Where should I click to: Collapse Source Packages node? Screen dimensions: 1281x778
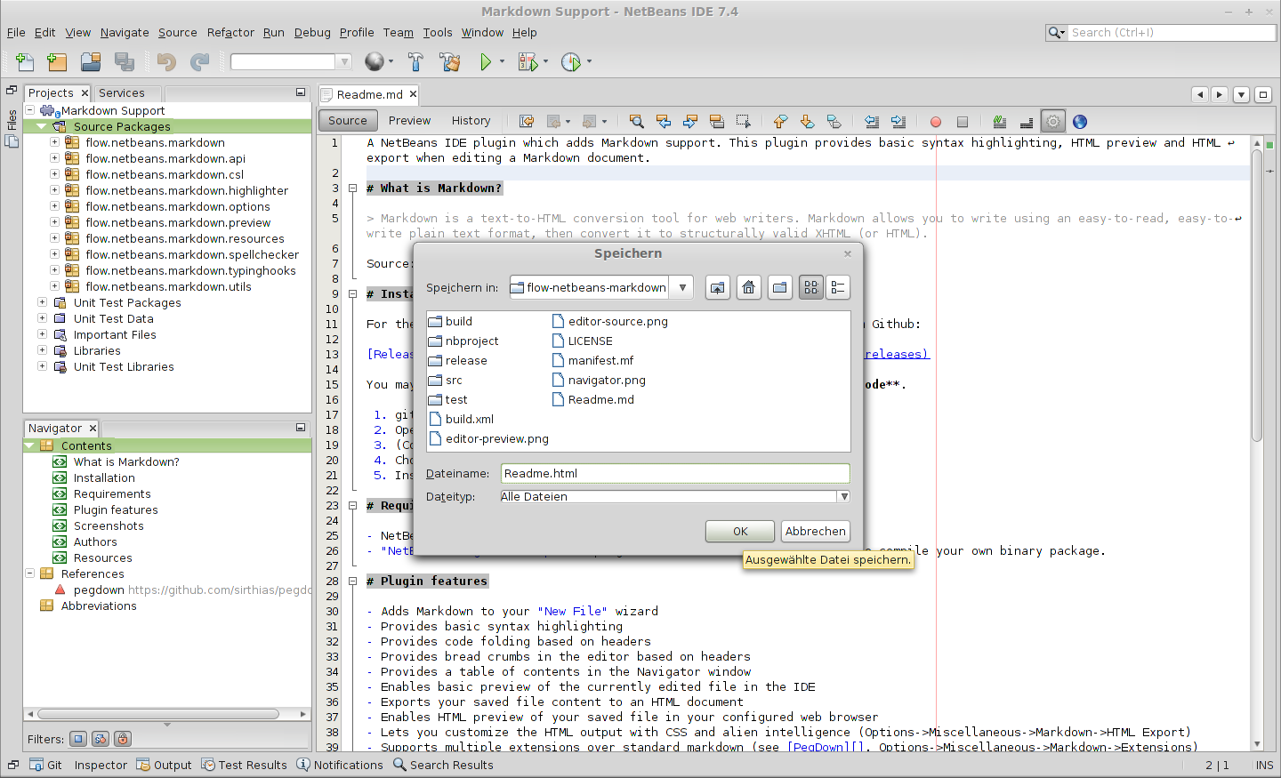(x=41, y=126)
